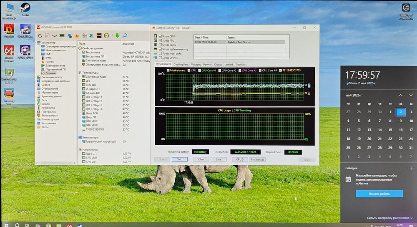
Task: Click the 'Скрыть настройку расписания' chevron link
Action: [390, 218]
